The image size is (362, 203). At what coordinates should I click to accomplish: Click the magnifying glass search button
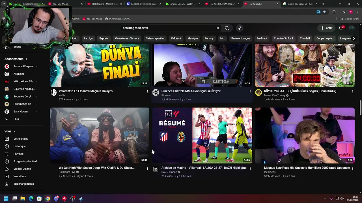(227, 28)
